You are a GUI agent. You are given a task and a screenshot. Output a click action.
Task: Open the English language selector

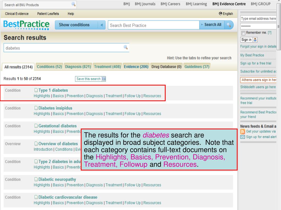[x=226, y=14]
